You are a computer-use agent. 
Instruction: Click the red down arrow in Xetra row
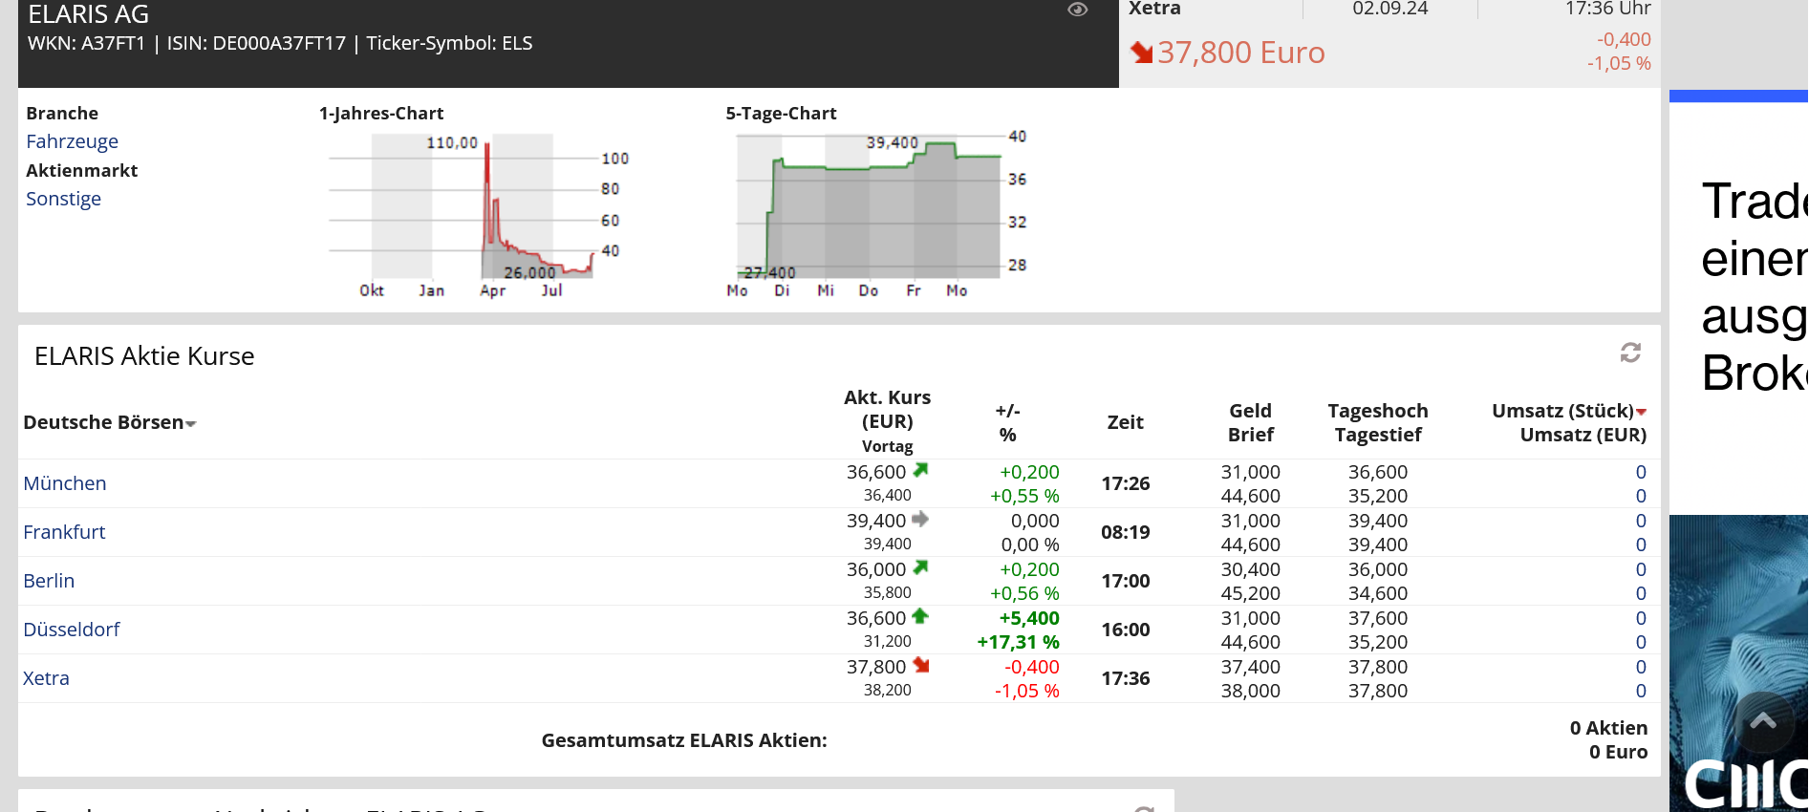tap(920, 665)
